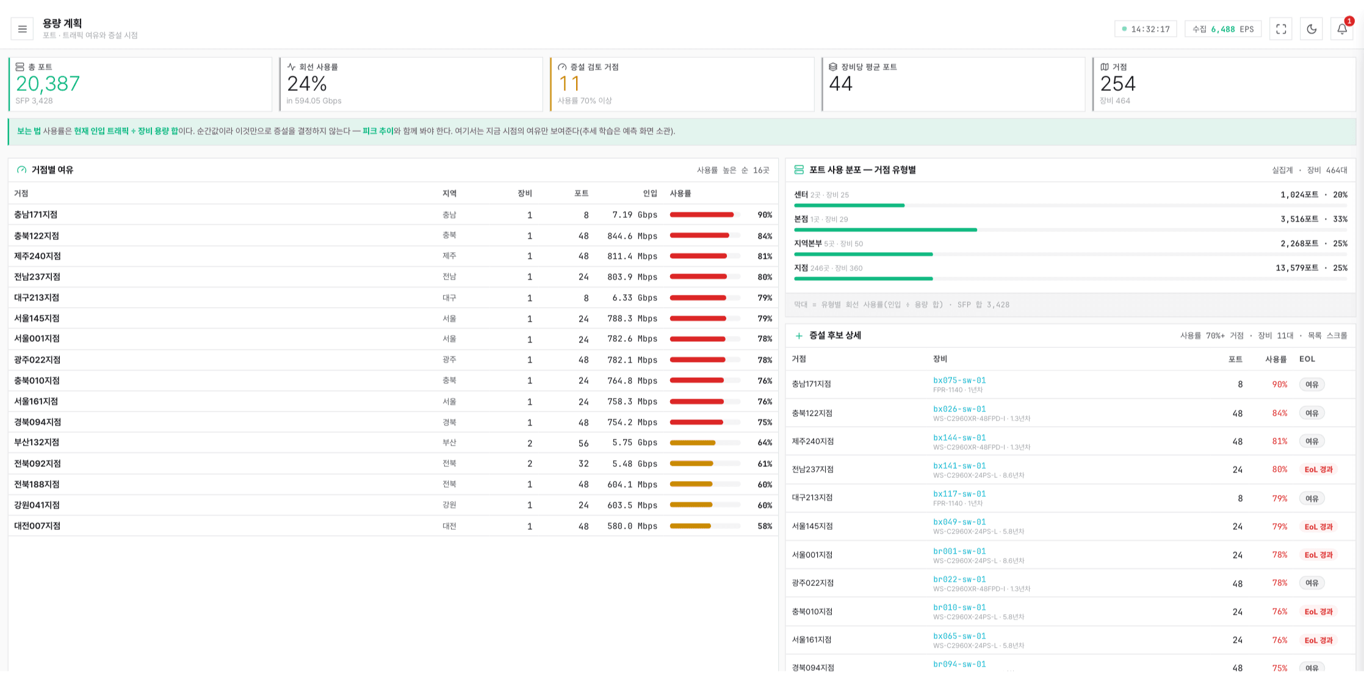Image resolution: width=1364 pixels, height=680 pixels.
Task: Click 본점 green usage bar 33%
Action: (885, 230)
